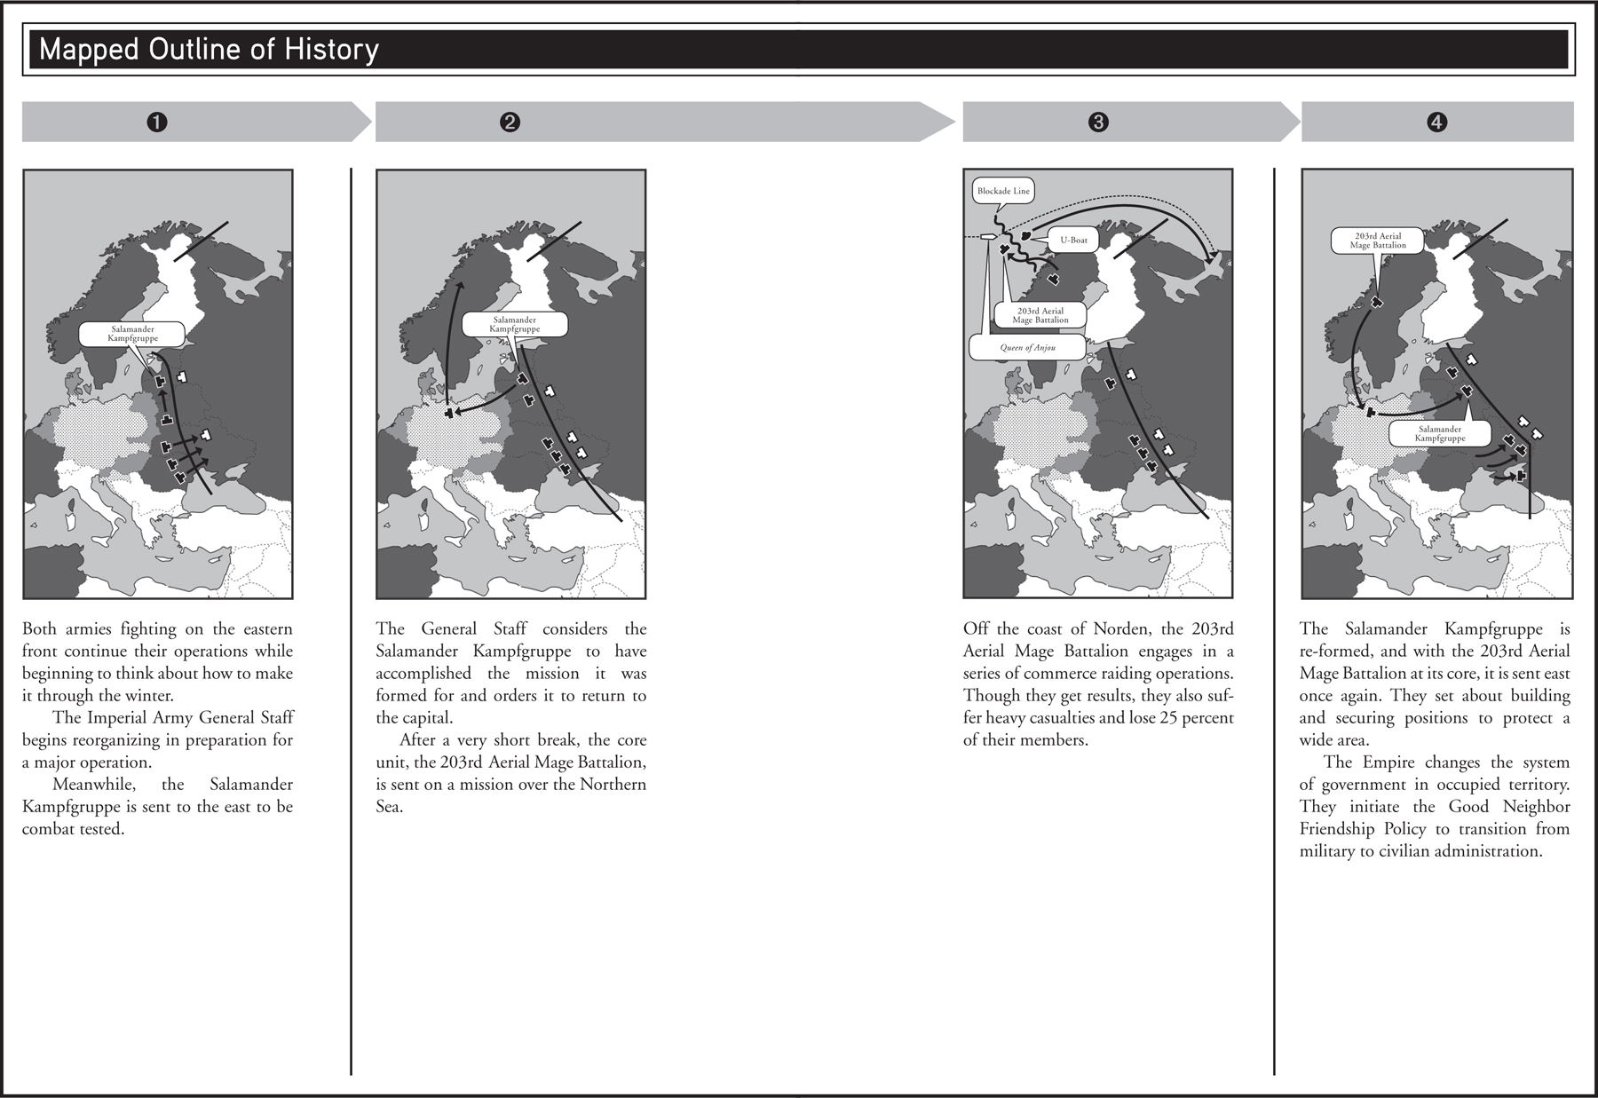This screenshot has width=1598, height=1098.
Task: Select the Mapped Outline of History header
Action: [210, 51]
